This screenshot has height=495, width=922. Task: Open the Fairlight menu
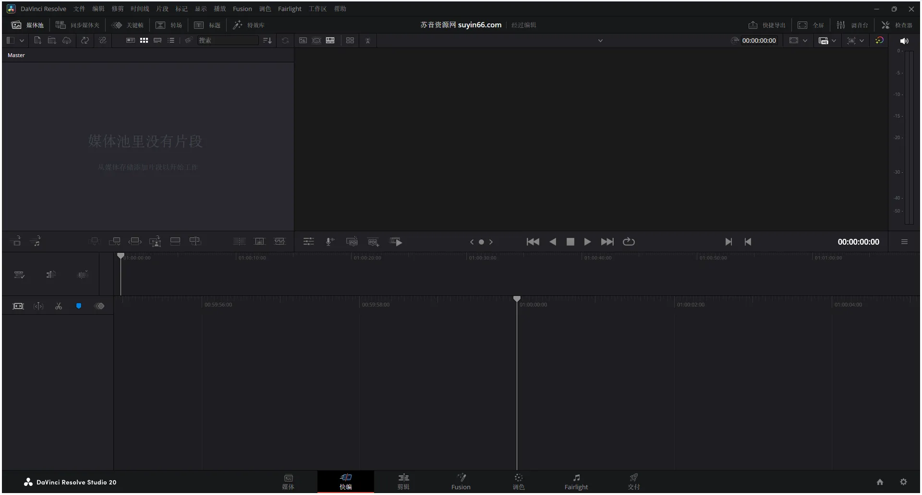(290, 9)
